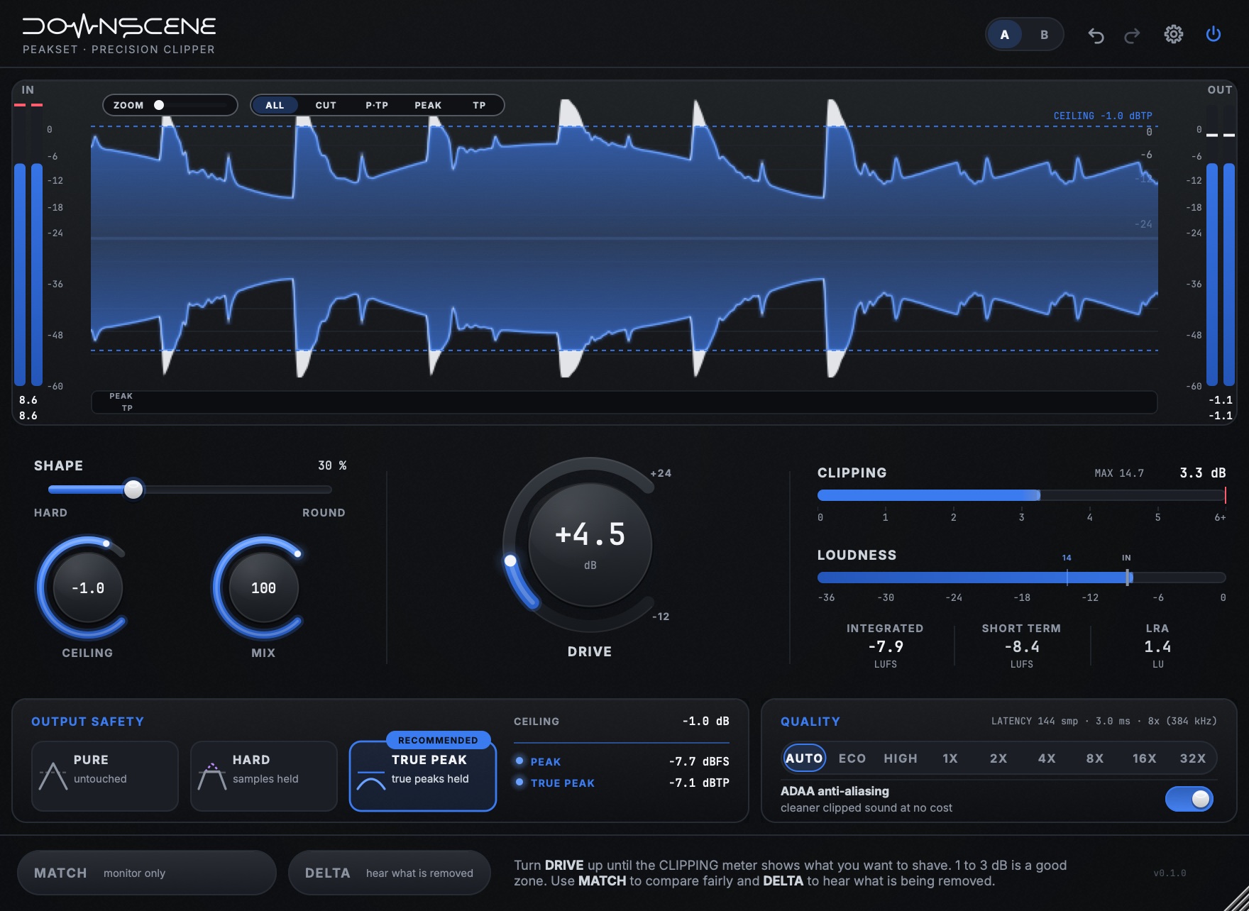Viewport: 1249px width, 911px height.
Task: Choose 2X oversampling
Action: pos(998,758)
